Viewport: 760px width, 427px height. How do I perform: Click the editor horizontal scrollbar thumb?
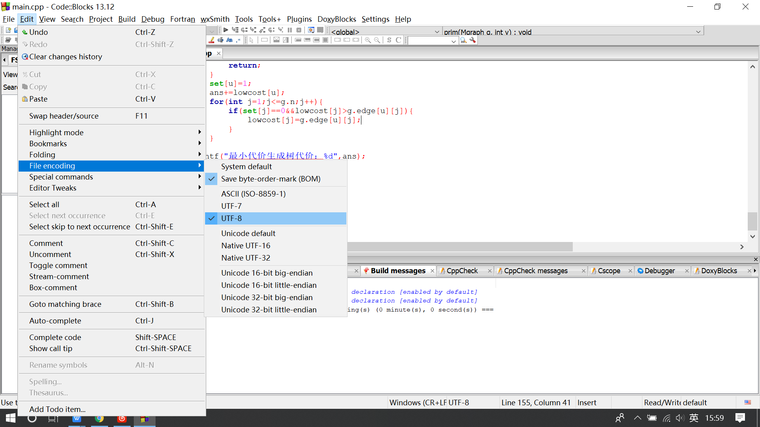click(460, 246)
